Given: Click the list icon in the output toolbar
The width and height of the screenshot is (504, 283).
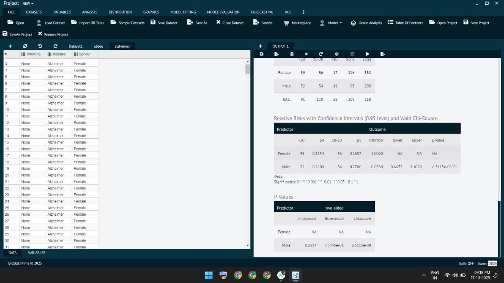Looking at the screenshot, I should click(352, 54).
